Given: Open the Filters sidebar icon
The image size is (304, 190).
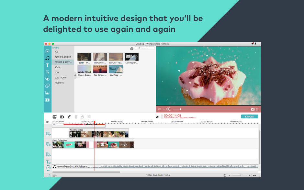Looking at the screenshot, I should pyautogui.click(x=47, y=79).
